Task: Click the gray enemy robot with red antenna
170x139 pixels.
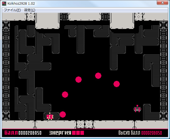Action: pyautogui.click(x=137, y=109)
